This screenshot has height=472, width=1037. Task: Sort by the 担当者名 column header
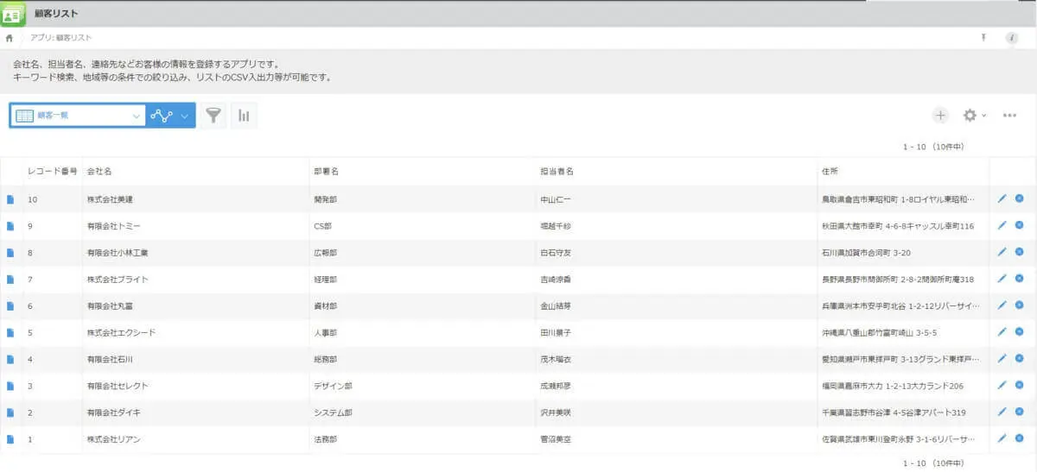[x=557, y=171]
